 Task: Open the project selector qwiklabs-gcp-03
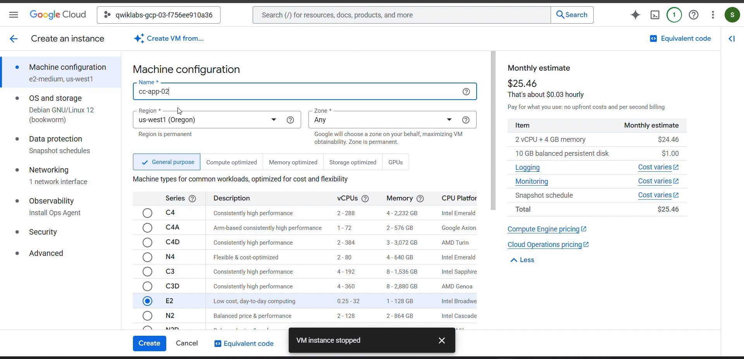[158, 15]
